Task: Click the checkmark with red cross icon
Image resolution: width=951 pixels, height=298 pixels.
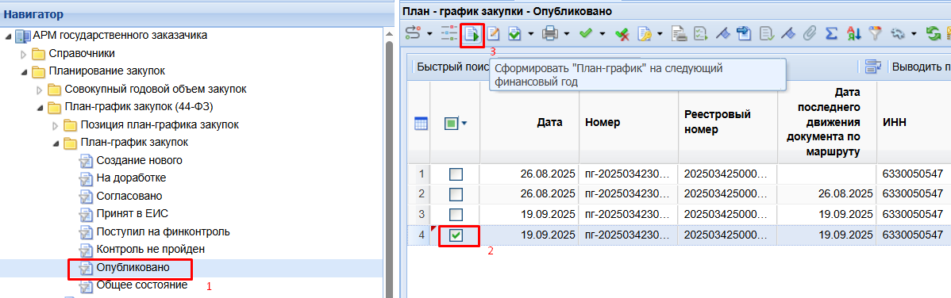Action: [x=622, y=35]
